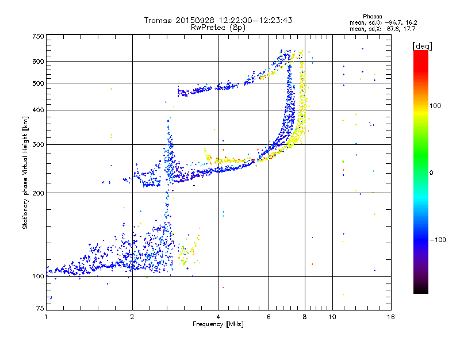Click the 'mean, sd,X: 87.8, 17.7' line
This screenshot has height=345, width=460.
(382, 29)
